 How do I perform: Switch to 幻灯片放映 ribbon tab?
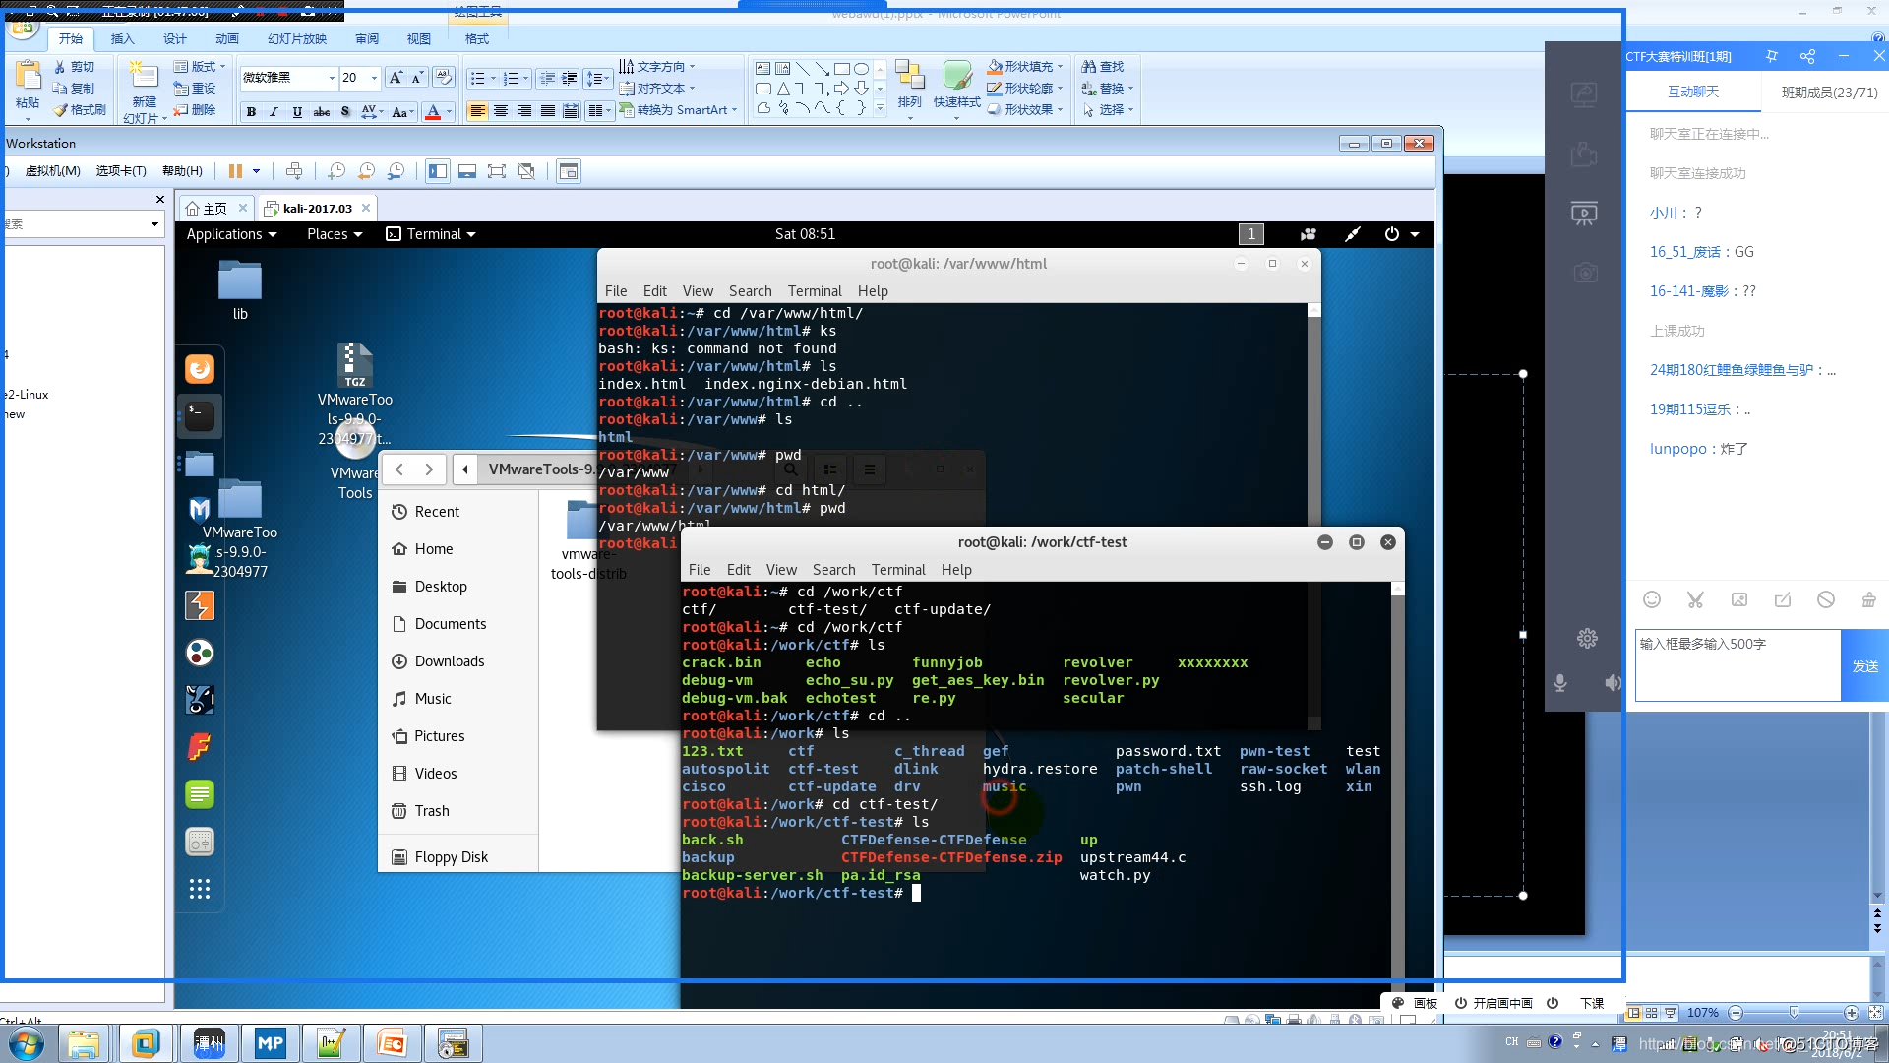(296, 39)
